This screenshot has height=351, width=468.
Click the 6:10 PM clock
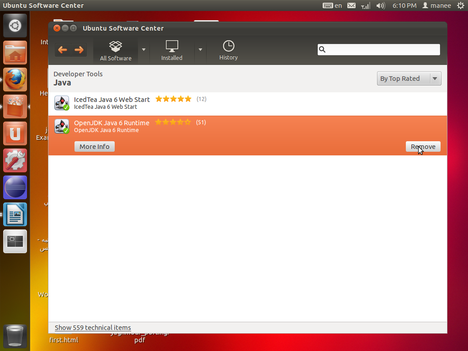point(404,5)
